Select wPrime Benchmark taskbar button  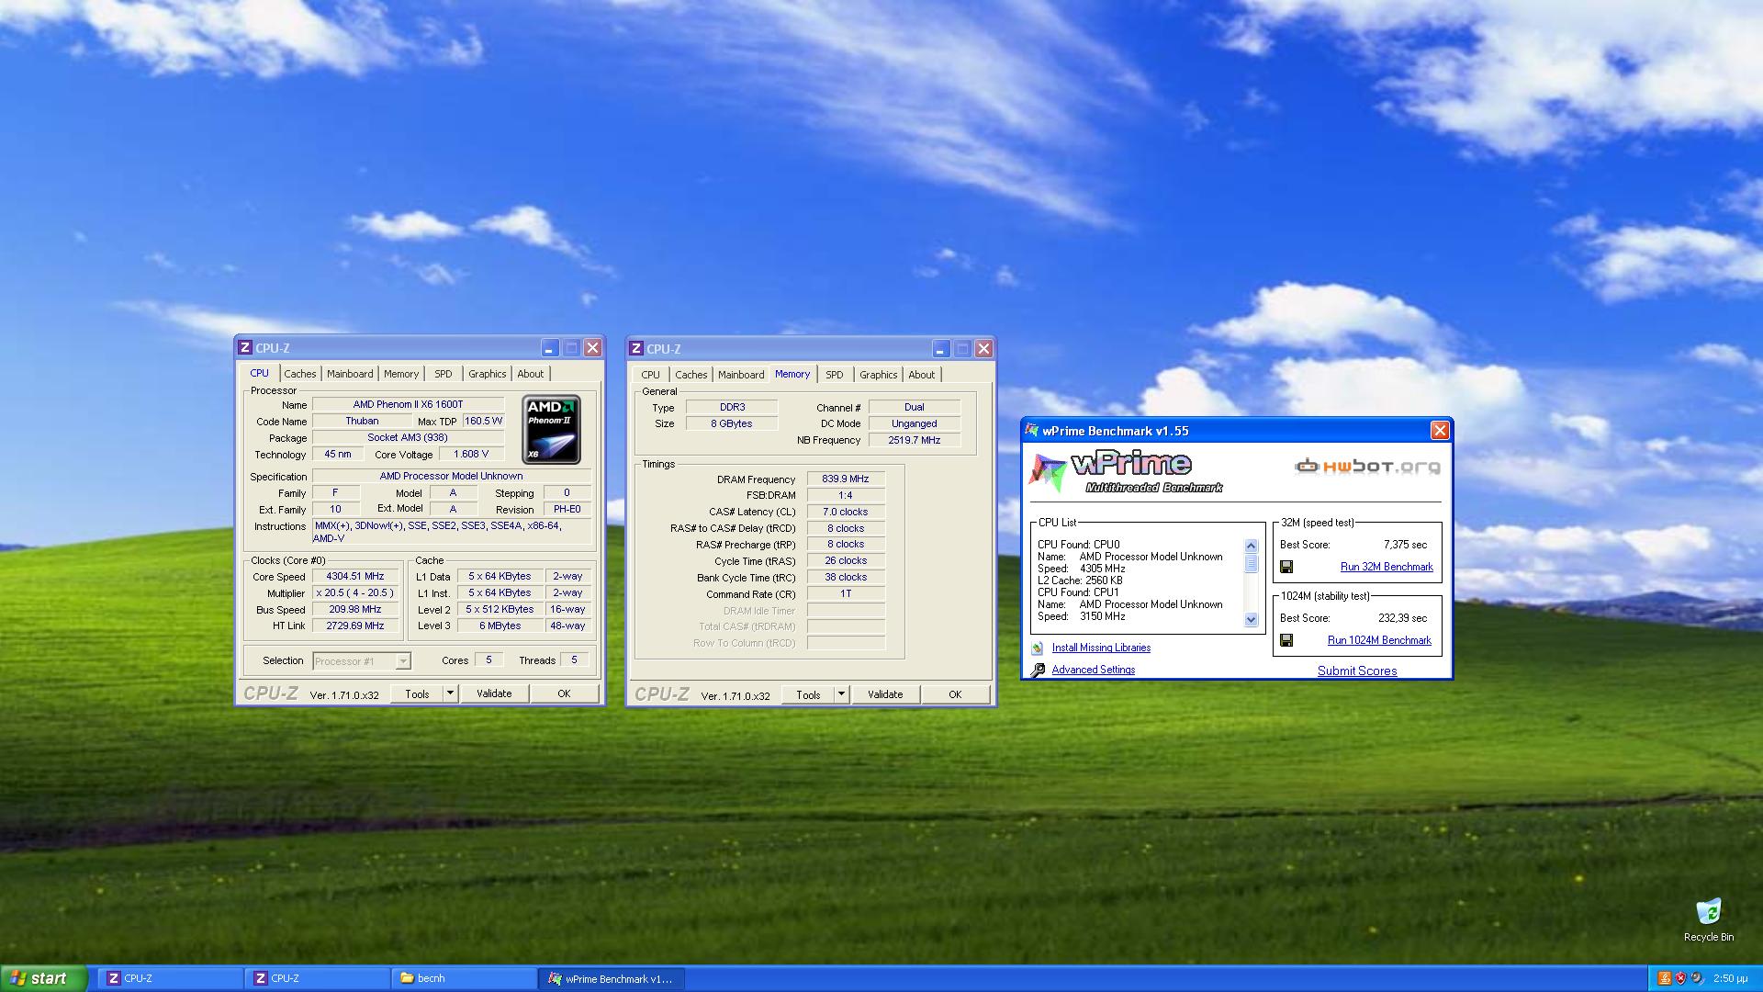612,978
